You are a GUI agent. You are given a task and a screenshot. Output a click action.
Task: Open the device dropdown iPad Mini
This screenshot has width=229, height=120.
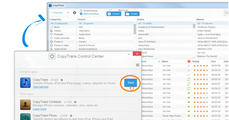tap(60, 13)
